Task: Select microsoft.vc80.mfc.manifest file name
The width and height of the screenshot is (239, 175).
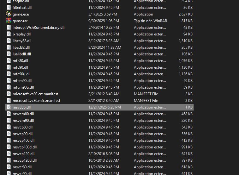Action: coord(36,101)
